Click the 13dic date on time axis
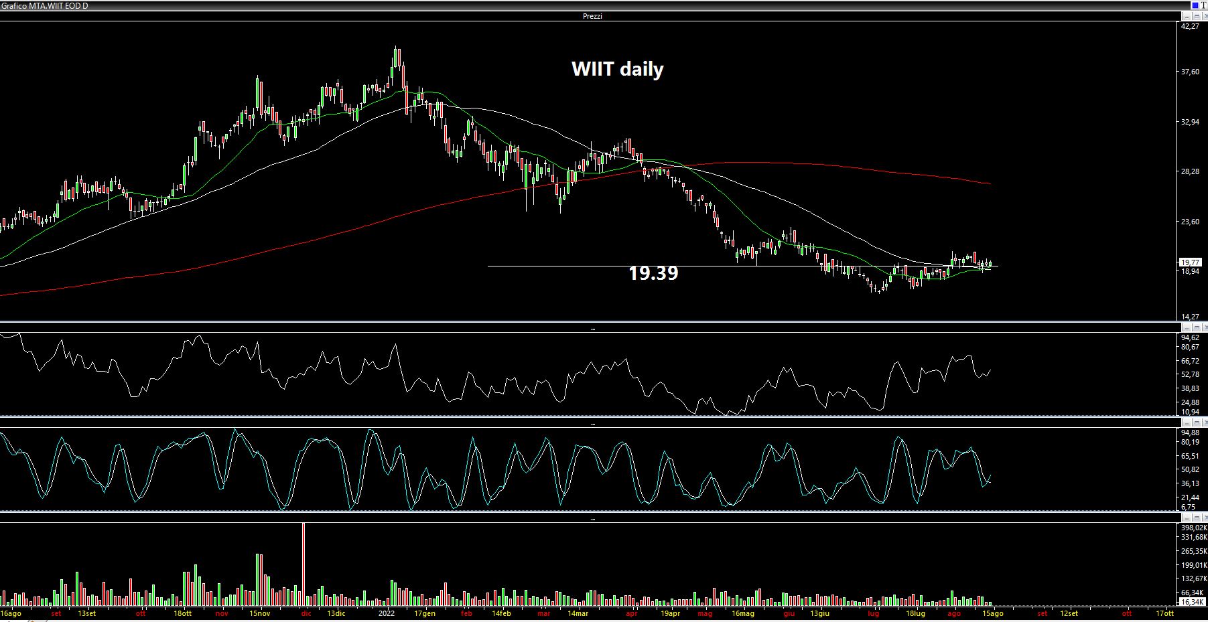 click(336, 613)
